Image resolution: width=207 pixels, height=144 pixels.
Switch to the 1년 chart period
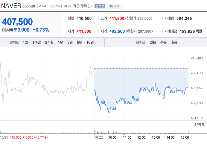61,42
